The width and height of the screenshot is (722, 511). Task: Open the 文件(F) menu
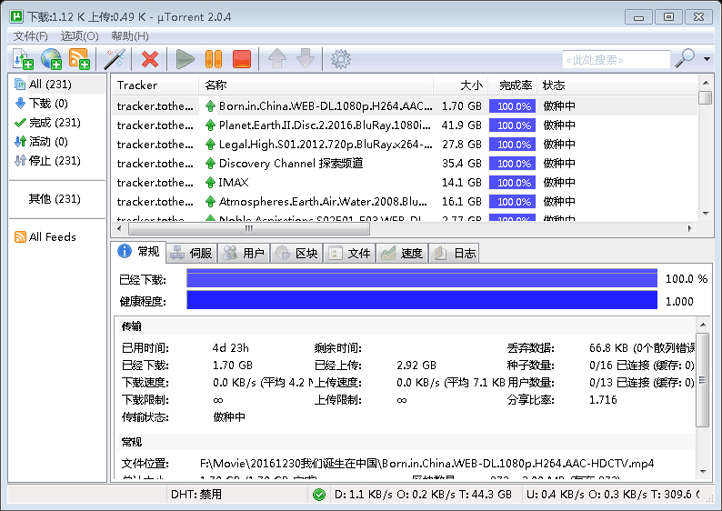click(30, 35)
